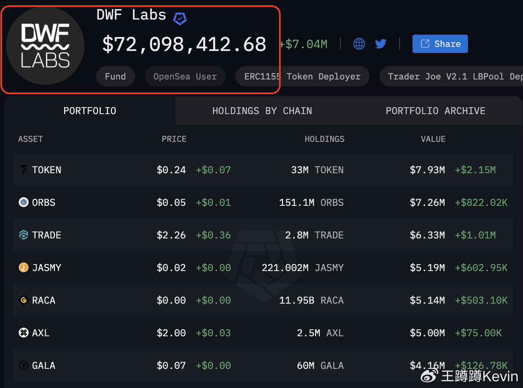Click the VALUE column header
This screenshot has height=388, width=523.
pyautogui.click(x=433, y=139)
